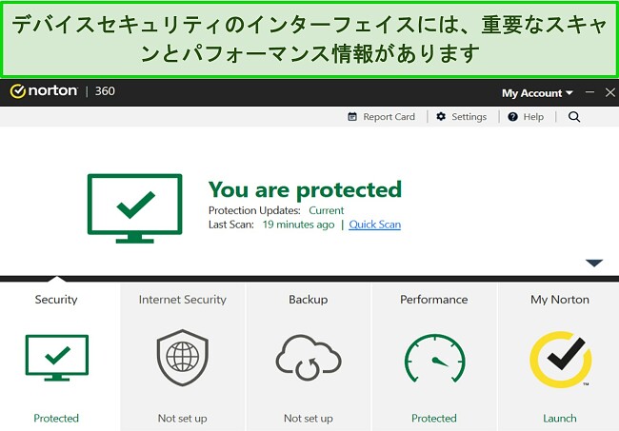Click the 19 minutes ago last scan value
This screenshot has height=431, width=619.
coord(298,225)
